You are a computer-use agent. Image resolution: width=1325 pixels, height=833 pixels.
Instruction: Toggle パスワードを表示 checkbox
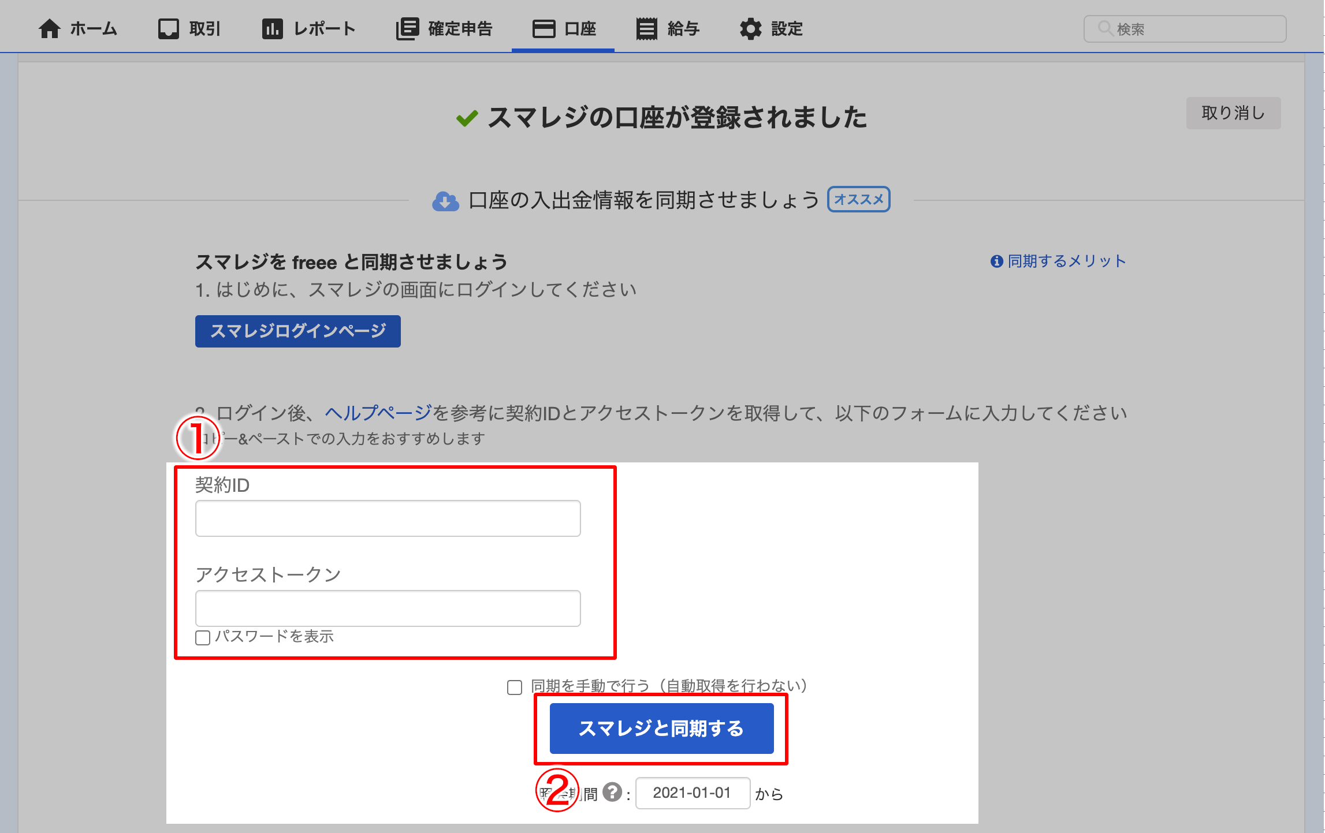coord(203,637)
